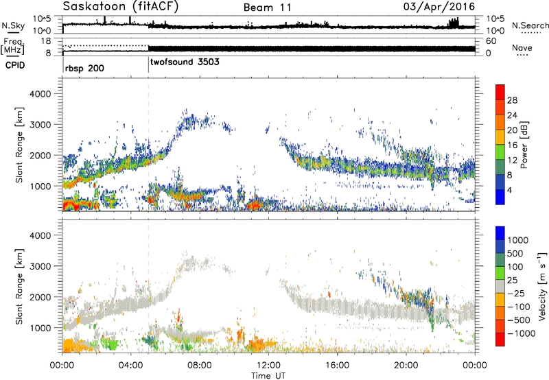This screenshot has height=380, width=549.
Task: Click the blue top segment of Velocity colorbar
Action: (500, 233)
